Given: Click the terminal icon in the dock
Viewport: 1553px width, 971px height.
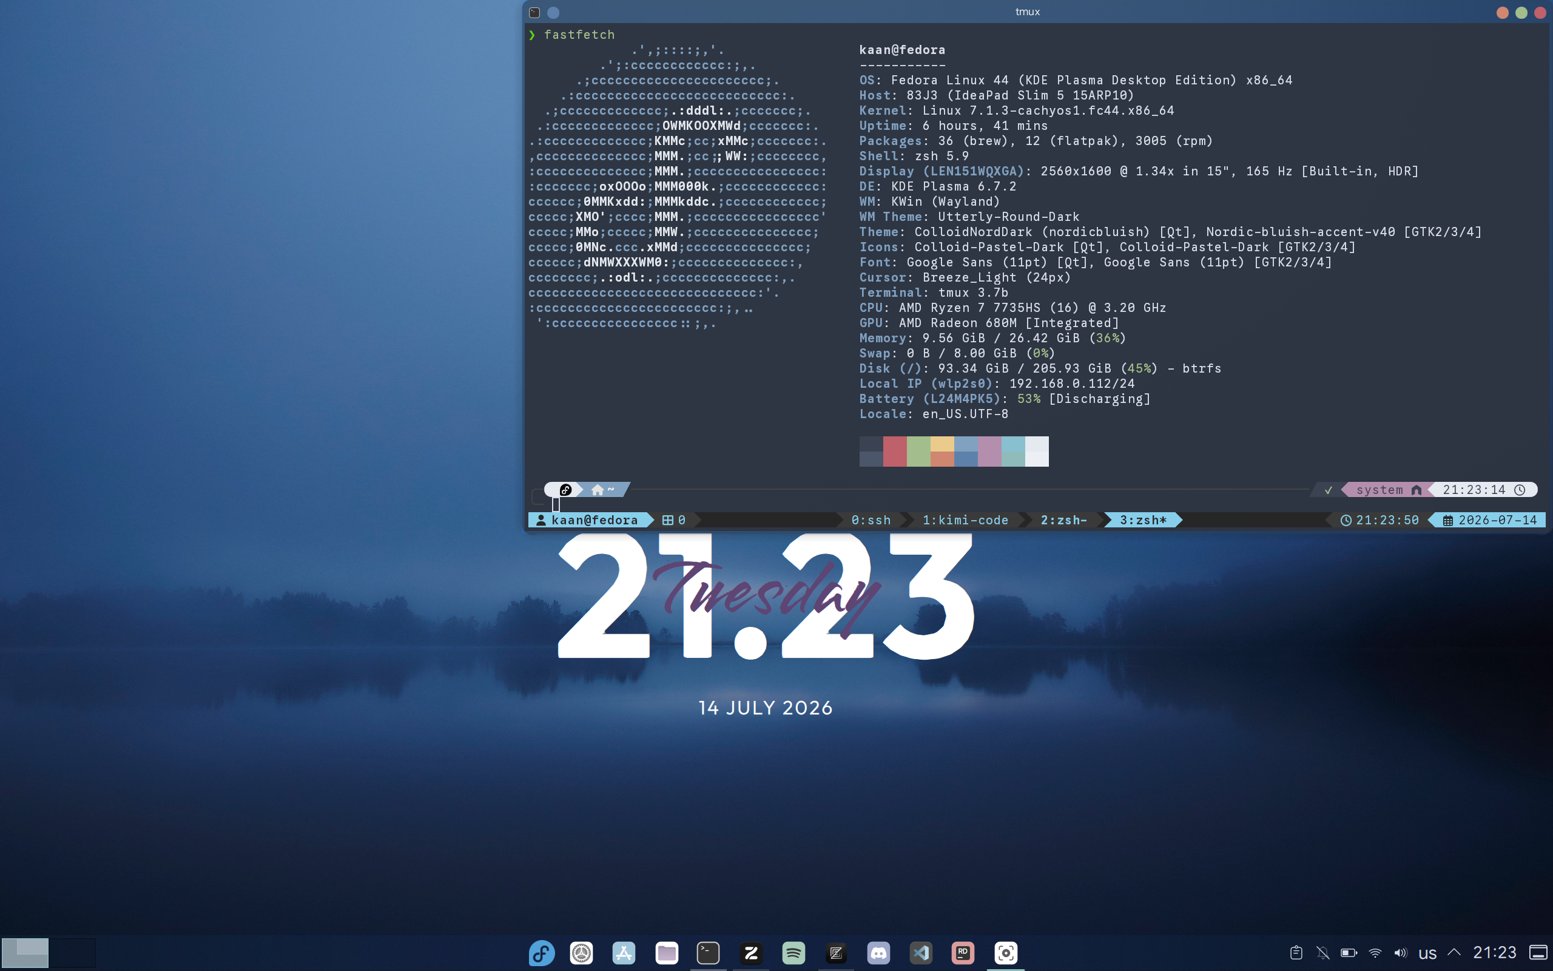Looking at the screenshot, I should click(x=708, y=952).
